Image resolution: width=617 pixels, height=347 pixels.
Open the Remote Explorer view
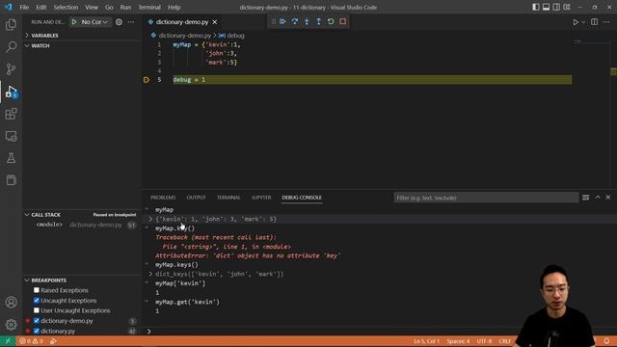tap(11, 136)
